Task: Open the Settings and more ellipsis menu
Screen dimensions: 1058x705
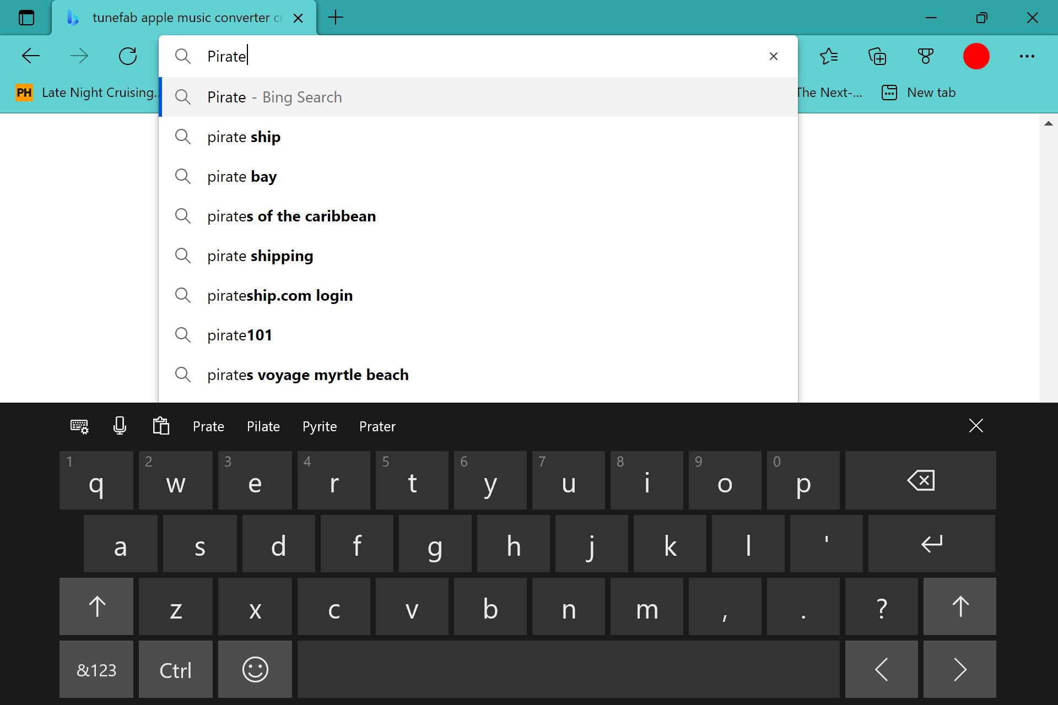Action: (1027, 56)
